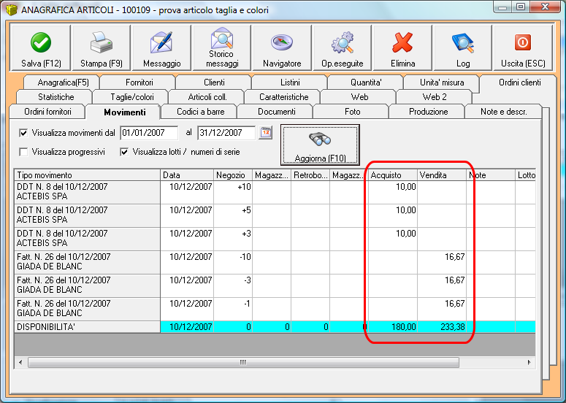Maximize the Anagrafica Articoli window
The height and width of the screenshot is (403, 566).
521,7
